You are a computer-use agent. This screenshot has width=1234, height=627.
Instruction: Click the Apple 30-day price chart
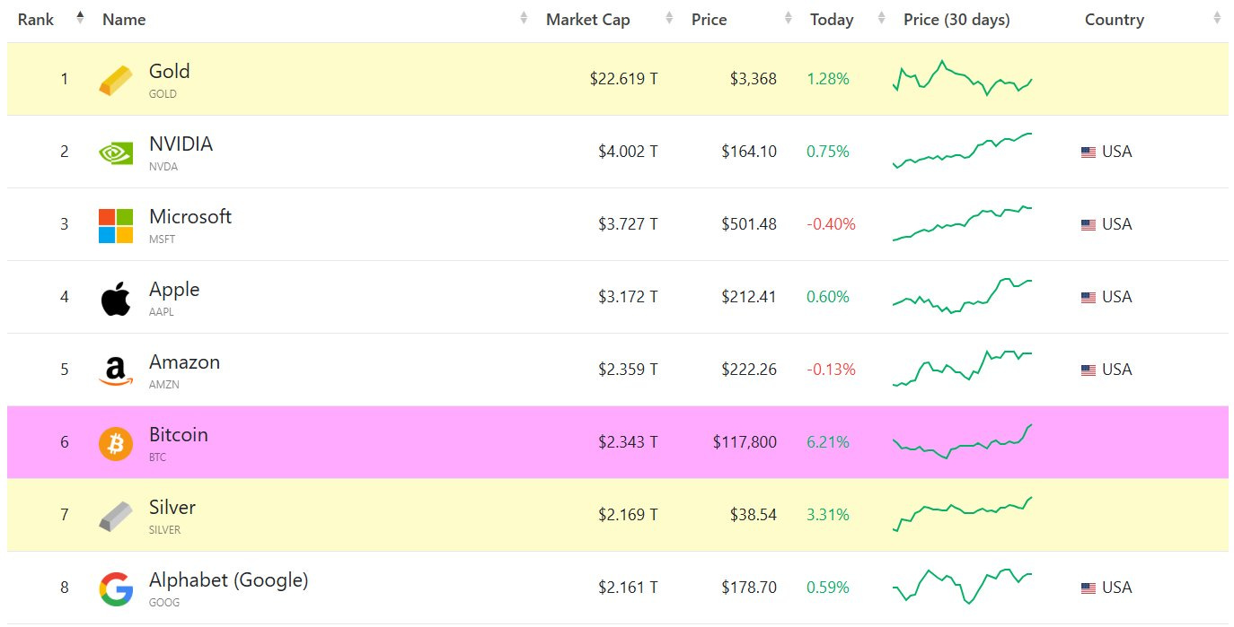coord(962,296)
